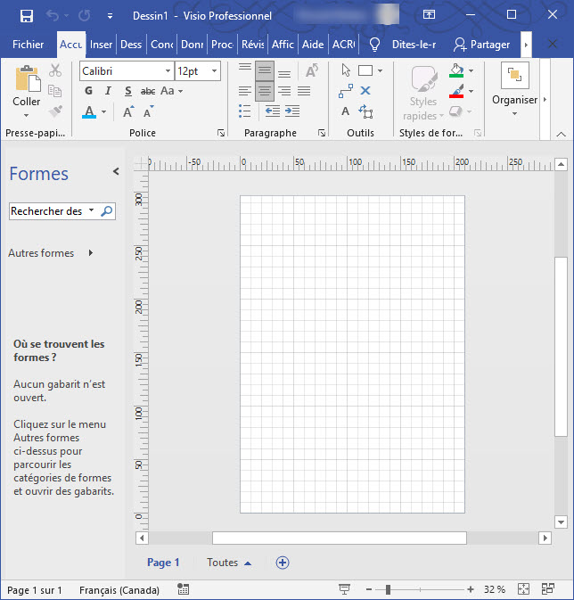Apply fill color with paint bucket

(x=456, y=70)
